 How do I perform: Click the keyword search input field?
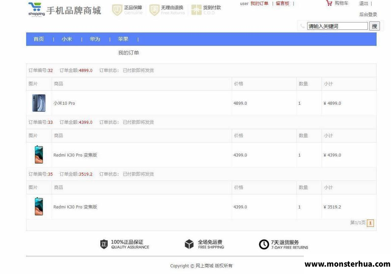click(x=337, y=26)
